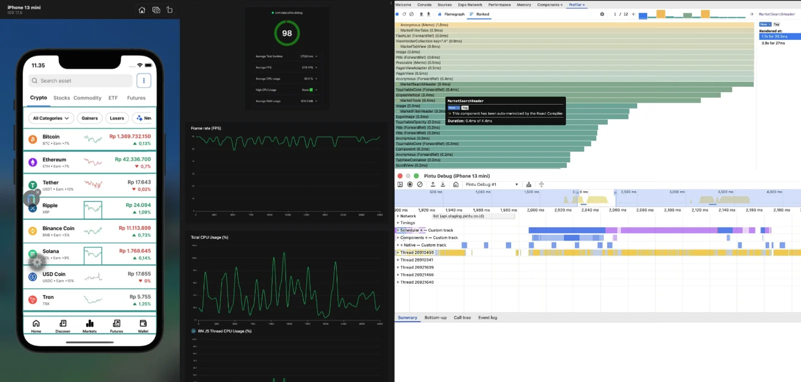The width and height of the screenshot is (801, 382).
Task: Open the Event log tab
Action: (x=488, y=317)
